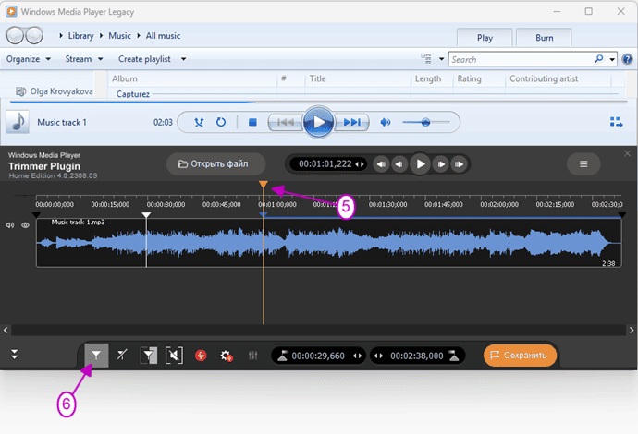The width and height of the screenshot is (638, 434).
Task: Switch to Now Playing view icon
Action: [x=616, y=122]
